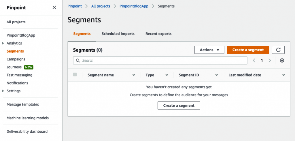Switch to the Scheduled imports tab

[118, 34]
